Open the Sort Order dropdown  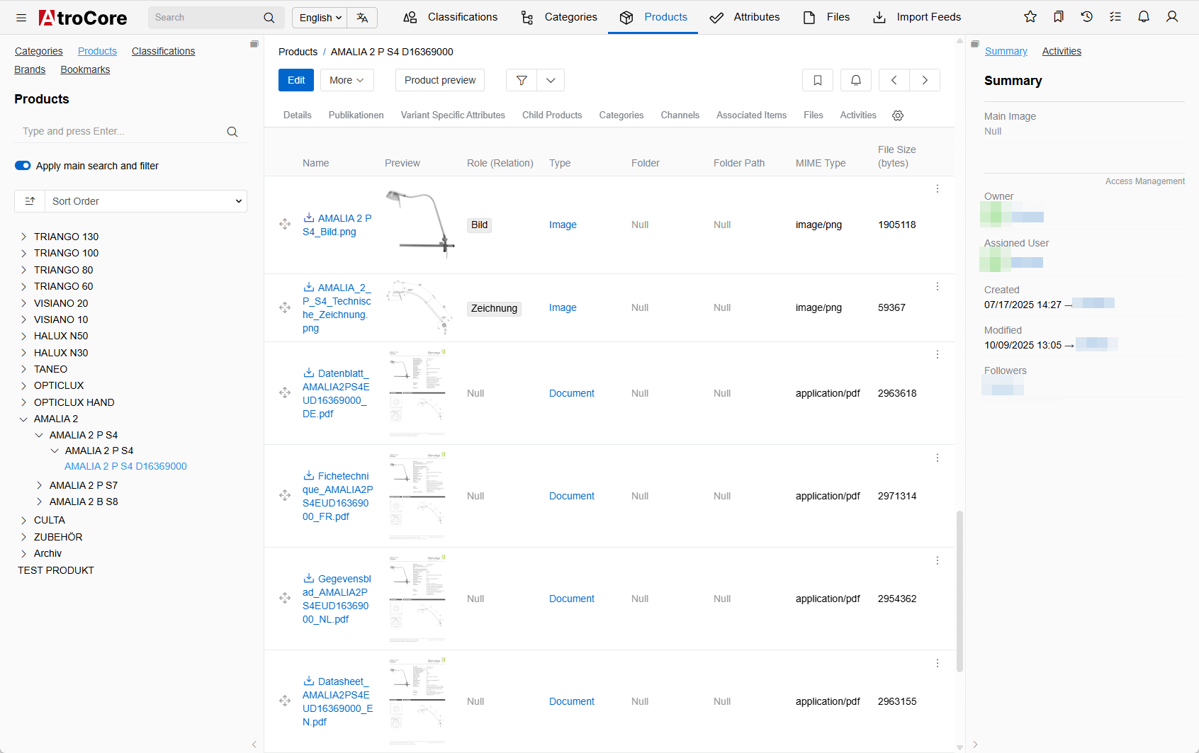146,201
